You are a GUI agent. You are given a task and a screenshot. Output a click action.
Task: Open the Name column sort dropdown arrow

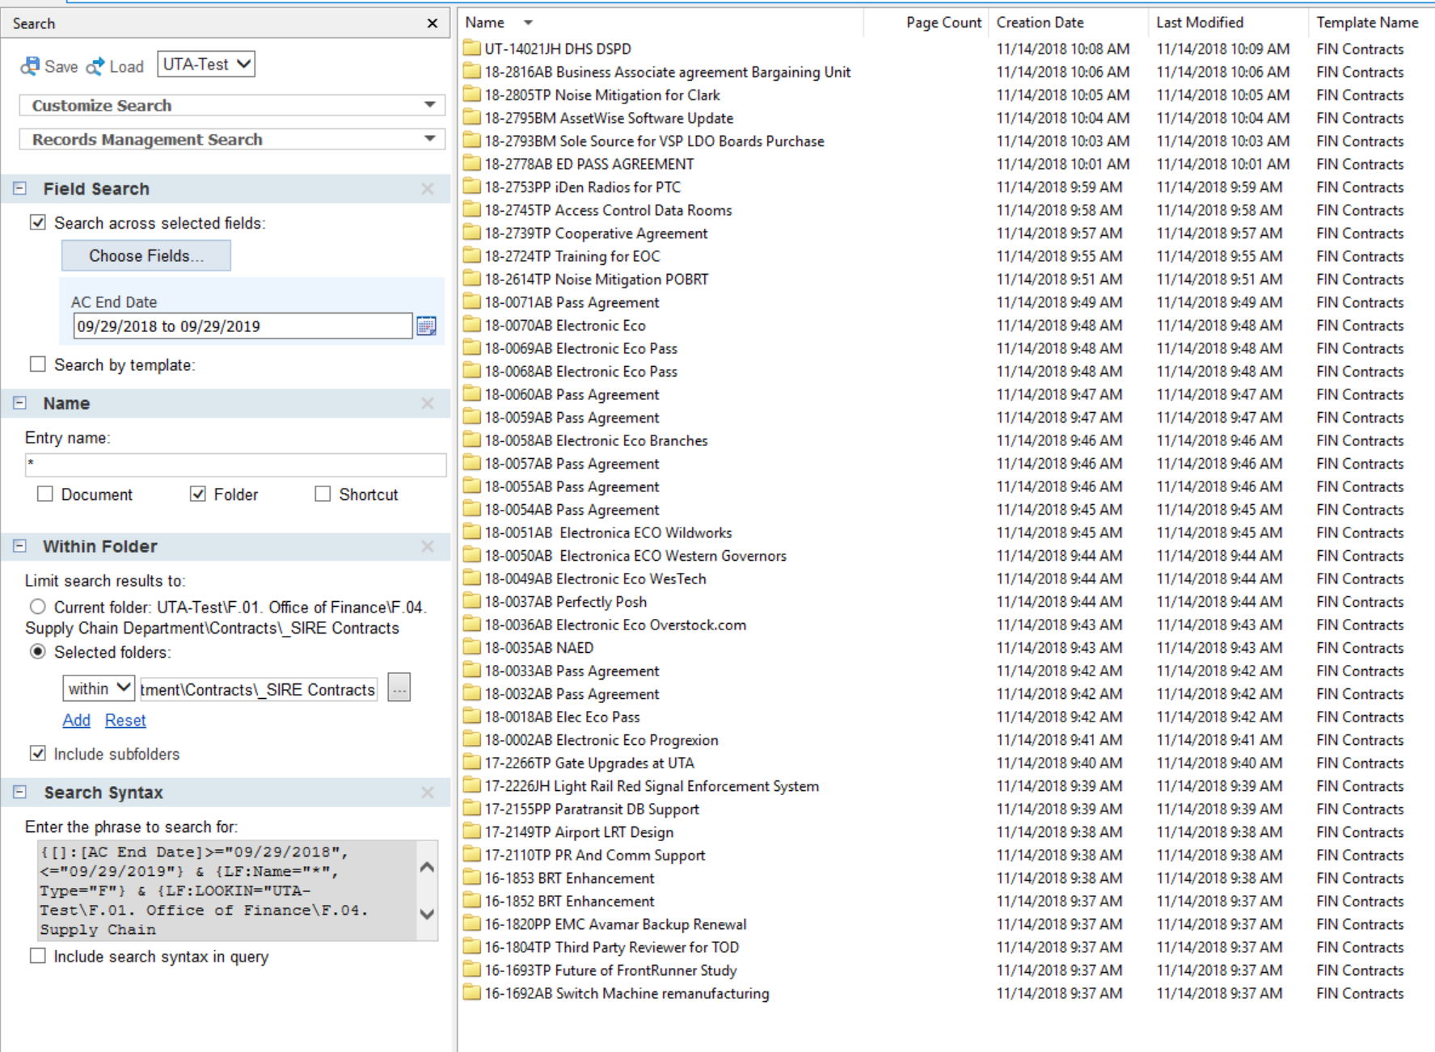point(528,23)
